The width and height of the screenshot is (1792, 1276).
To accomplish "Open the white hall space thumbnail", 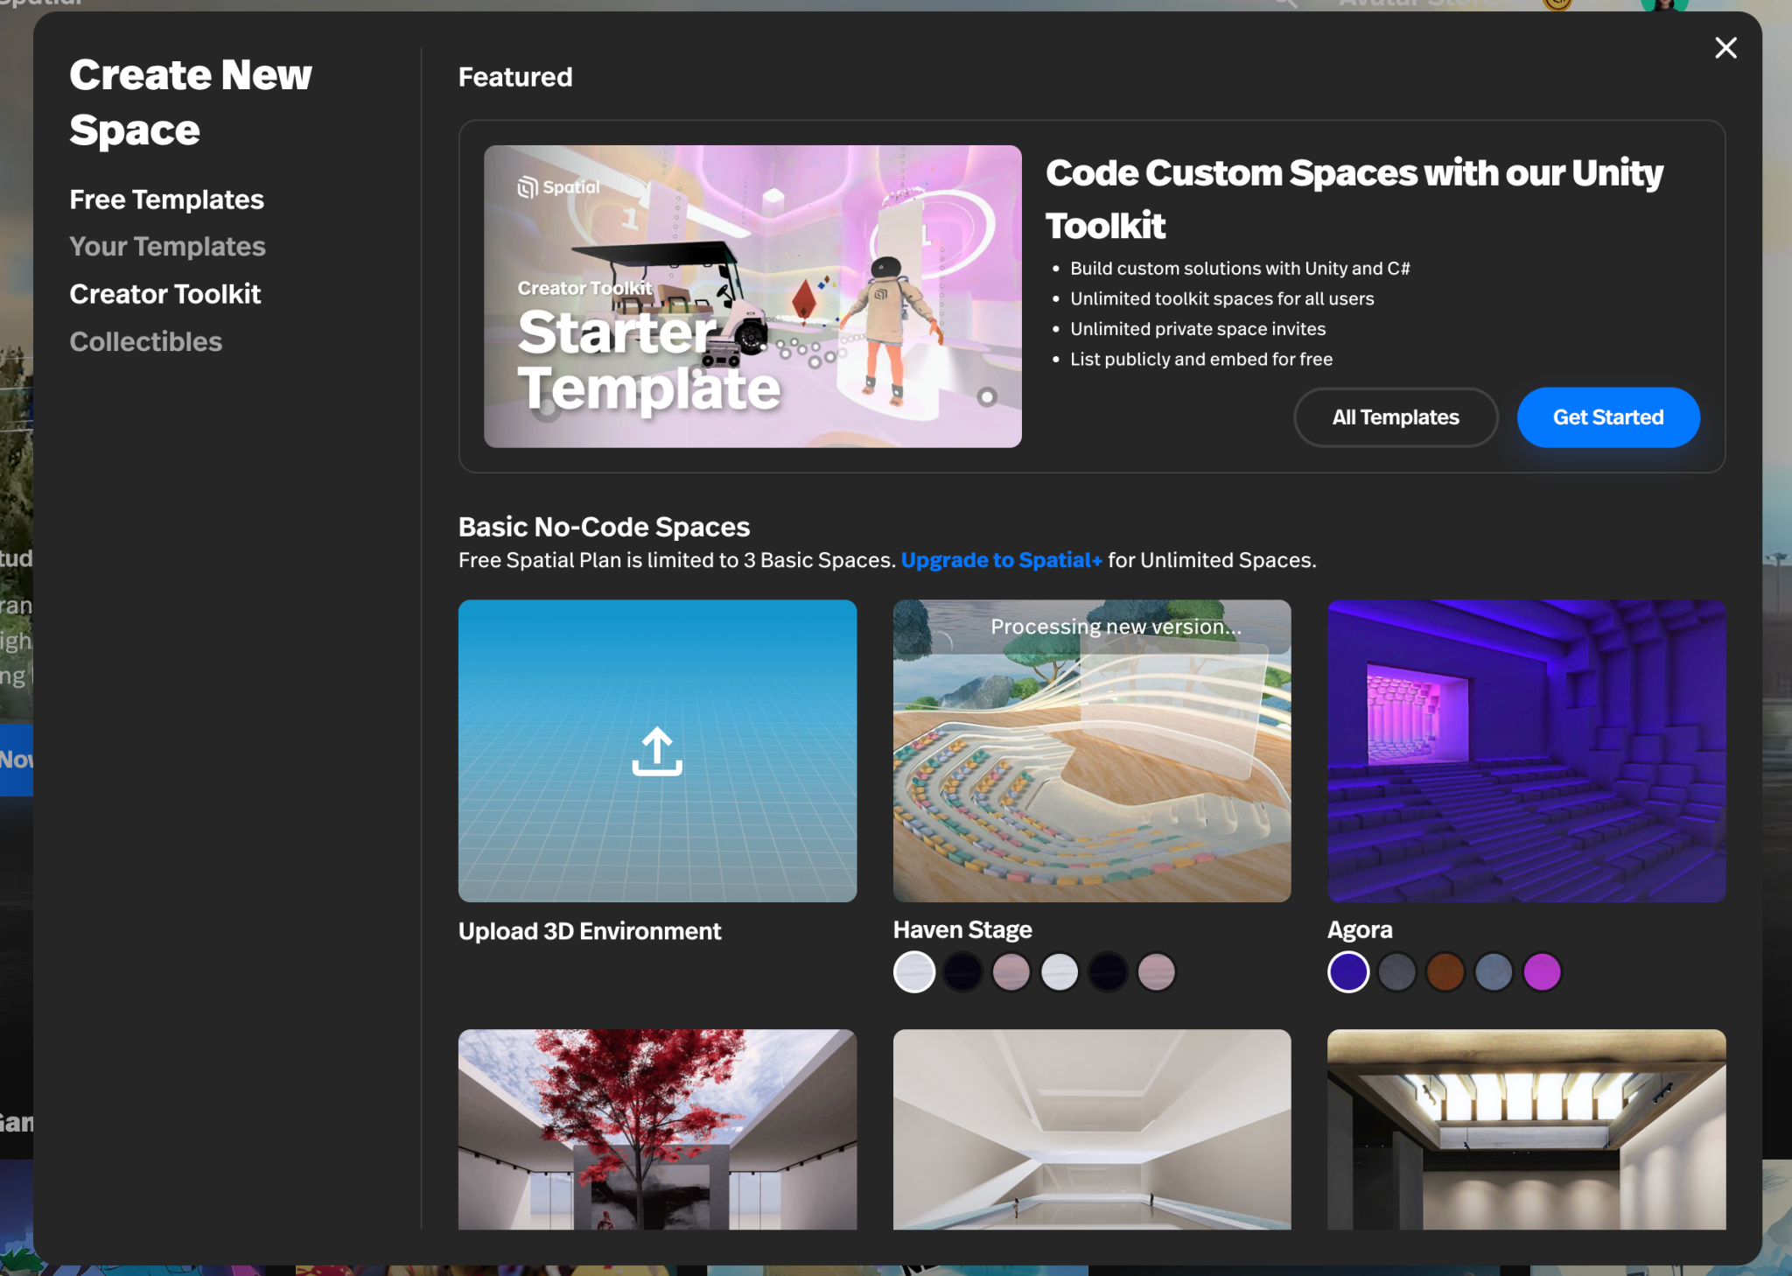I will click(x=1091, y=1129).
